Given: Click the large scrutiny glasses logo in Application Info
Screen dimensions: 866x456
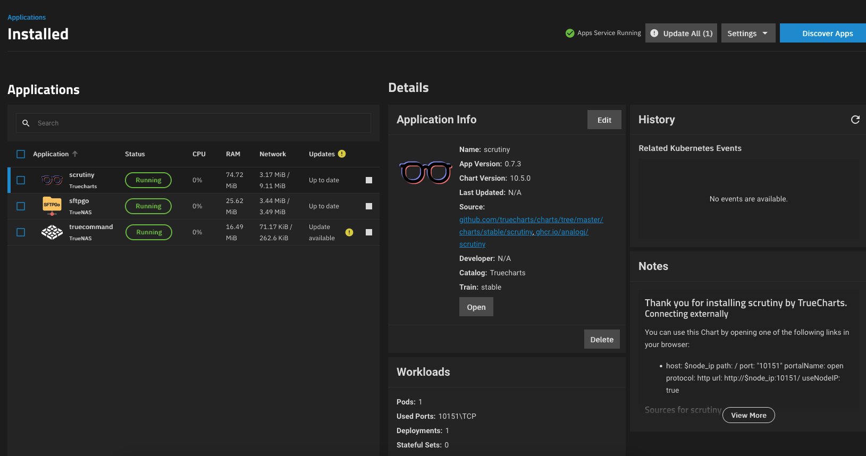Looking at the screenshot, I should coord(425,172).
